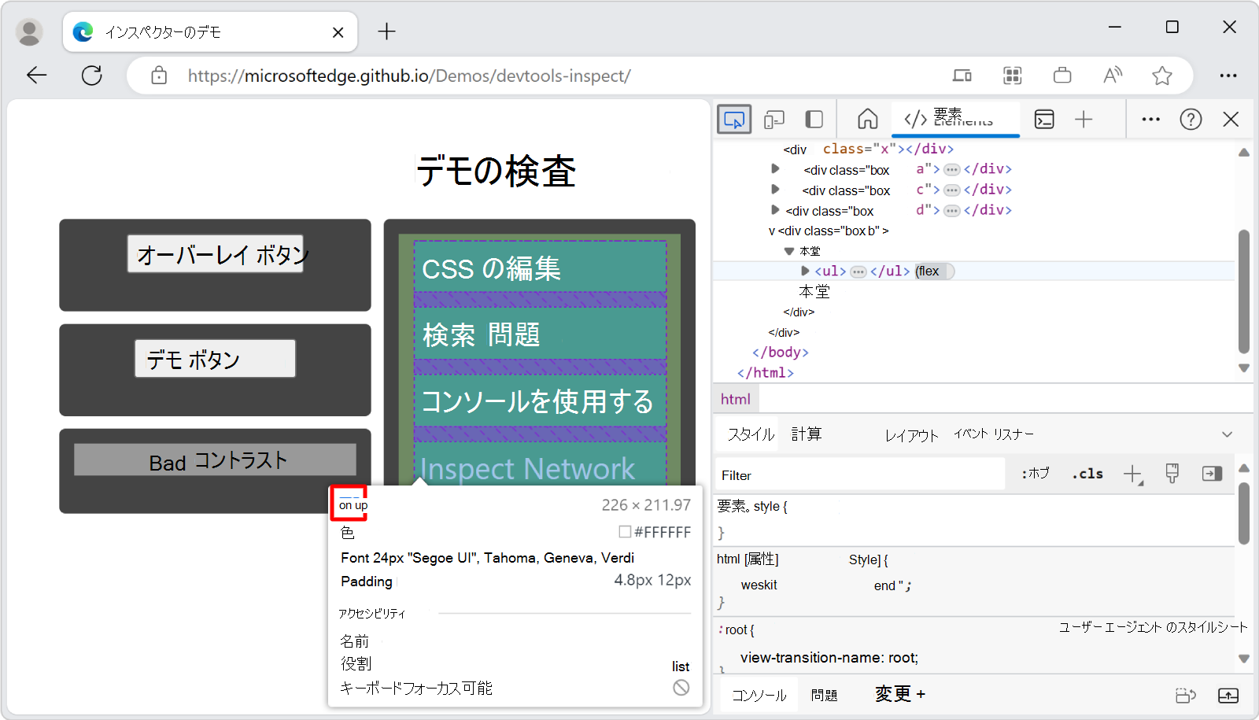The height and width of the screenshot is (720, 1259).
Task: Click the オーバーレイ ボタン button
Action: click(215, 253)
